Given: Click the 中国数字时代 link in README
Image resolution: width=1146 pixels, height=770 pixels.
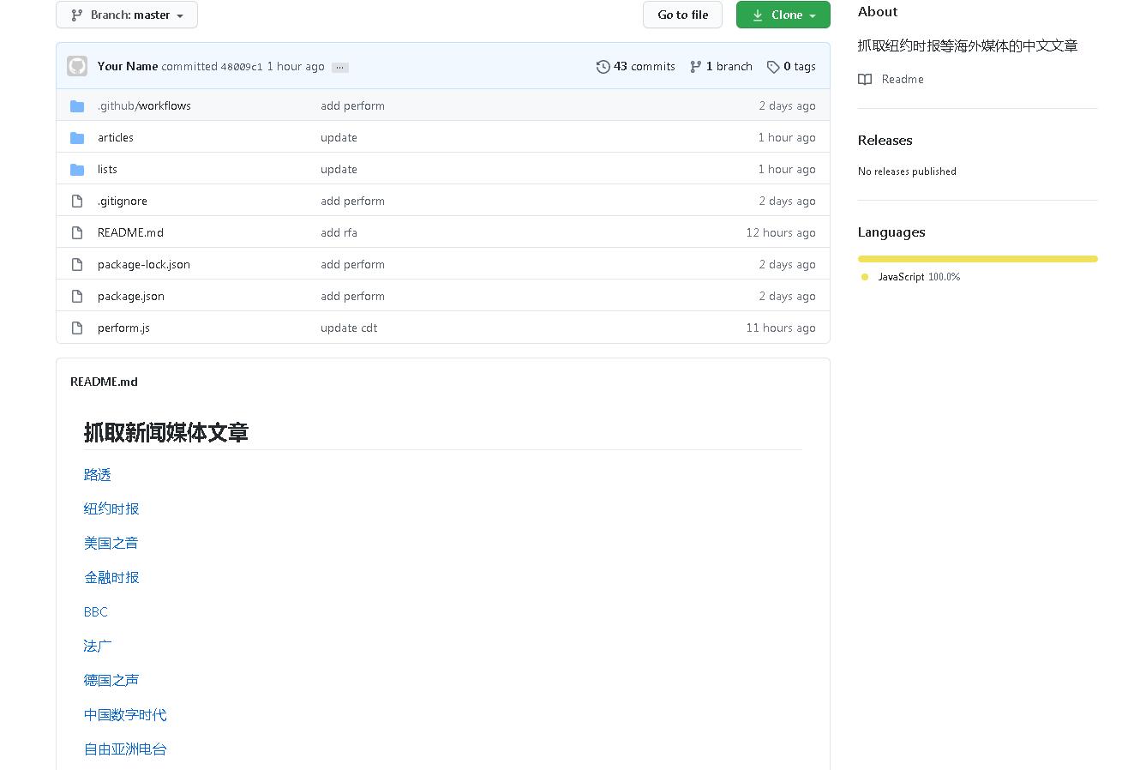Looking at the screenshot, I should 125,714.
